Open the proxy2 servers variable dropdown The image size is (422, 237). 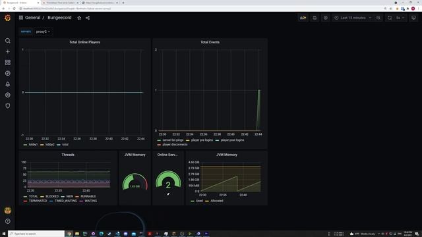(x=43, y=32)
